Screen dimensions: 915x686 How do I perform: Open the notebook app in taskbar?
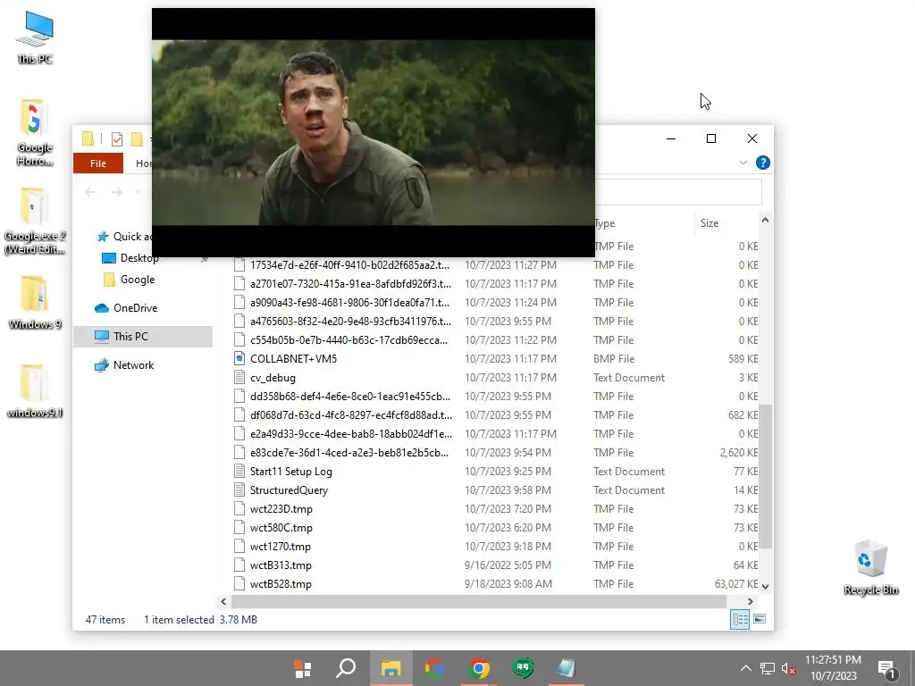566,668
